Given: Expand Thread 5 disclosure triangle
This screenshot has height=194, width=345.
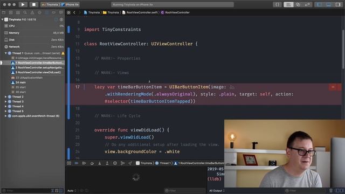Looking at the screenshot, I should (6, 112).
